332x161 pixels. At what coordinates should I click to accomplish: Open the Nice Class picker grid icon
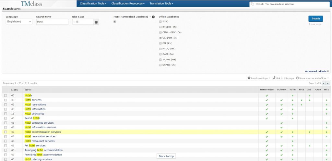pos(96,22)
